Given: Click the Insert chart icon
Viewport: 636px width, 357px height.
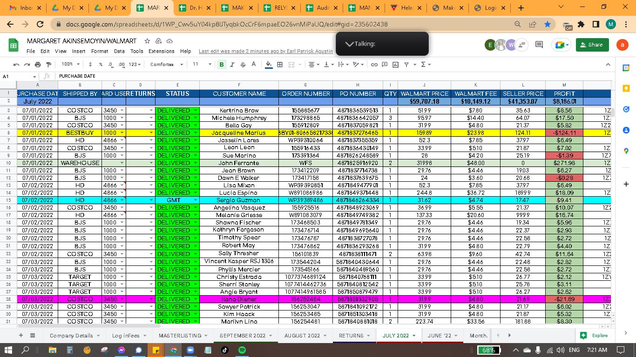Looking at the screenshot, I should click(395, 65).
